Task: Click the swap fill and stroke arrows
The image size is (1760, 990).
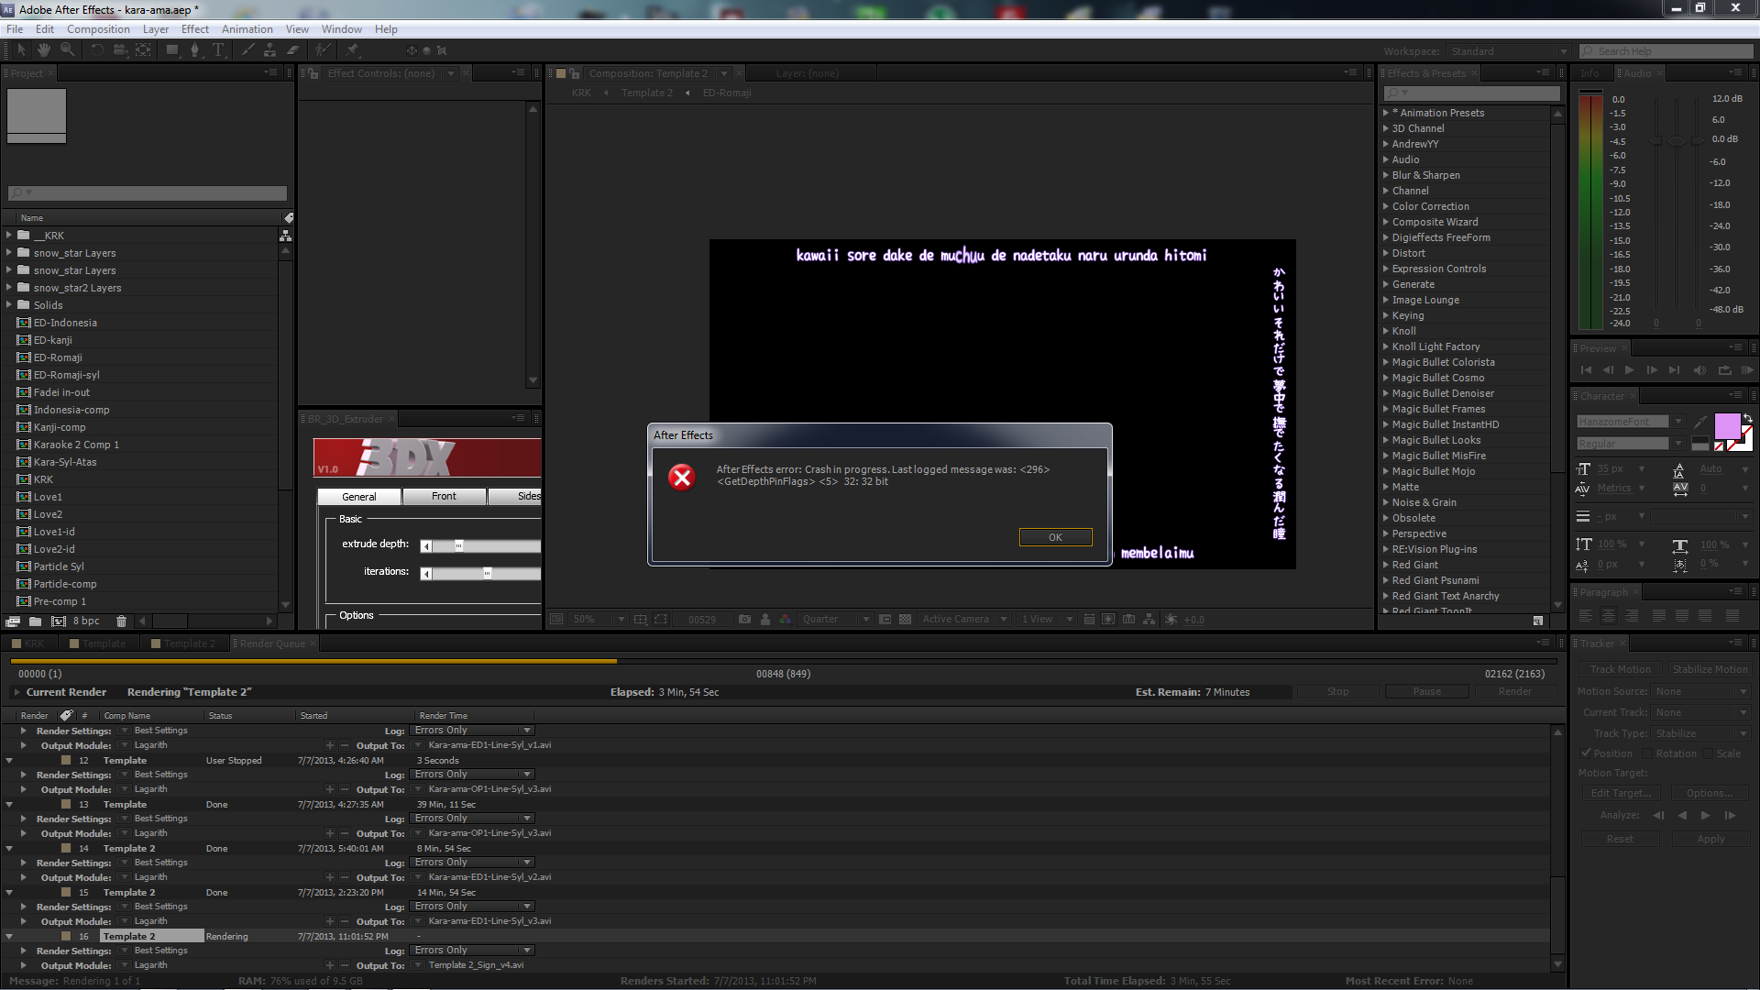Action: (x=1747, y=418)
